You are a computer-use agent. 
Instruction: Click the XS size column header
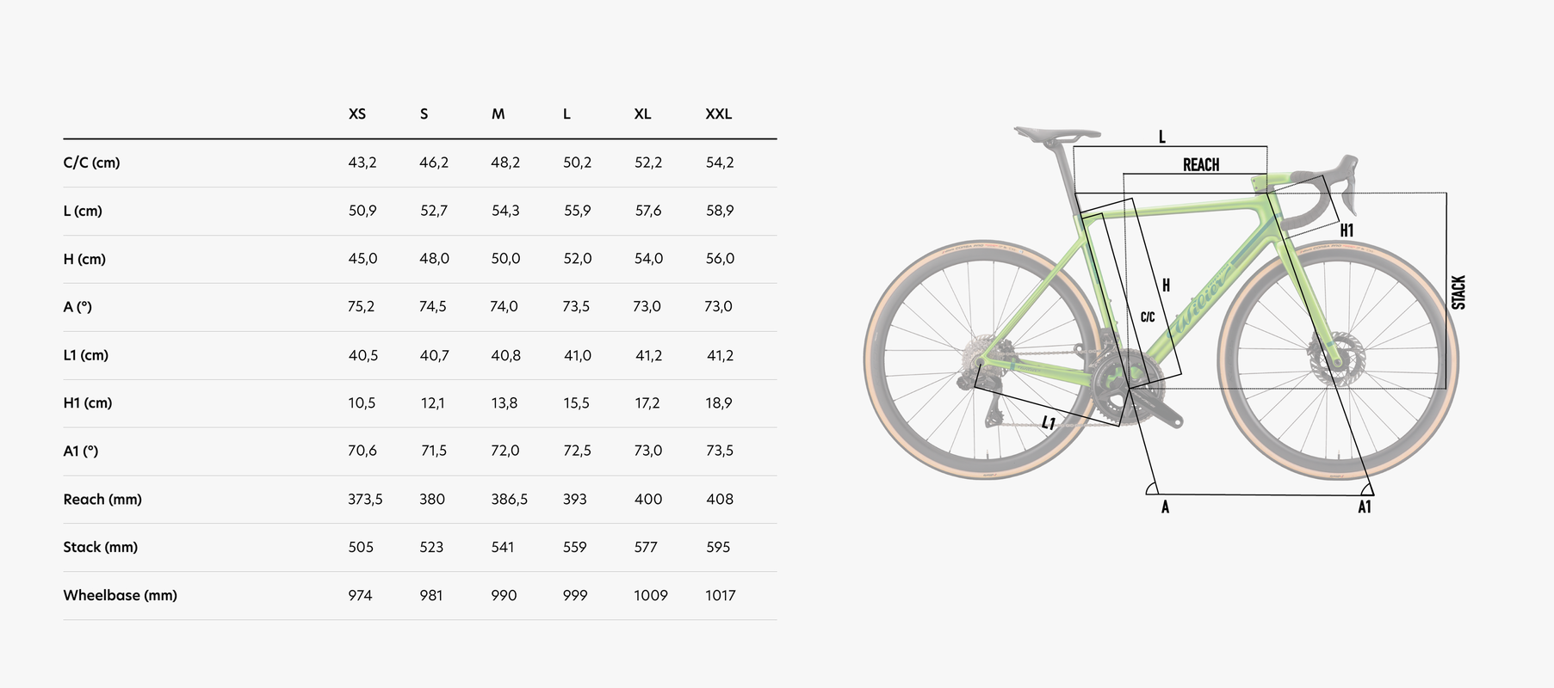pos(357,114)
